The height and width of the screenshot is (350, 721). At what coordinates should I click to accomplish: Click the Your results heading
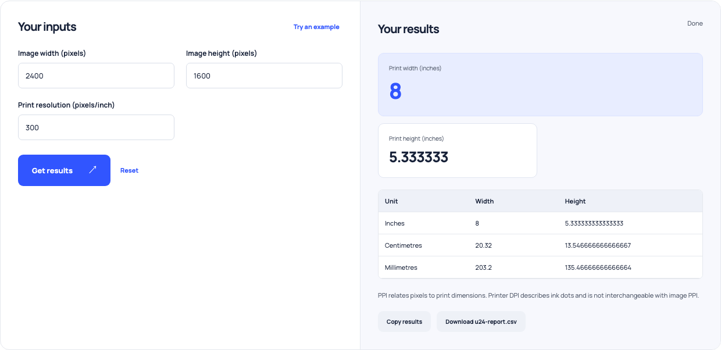(409, 29)
